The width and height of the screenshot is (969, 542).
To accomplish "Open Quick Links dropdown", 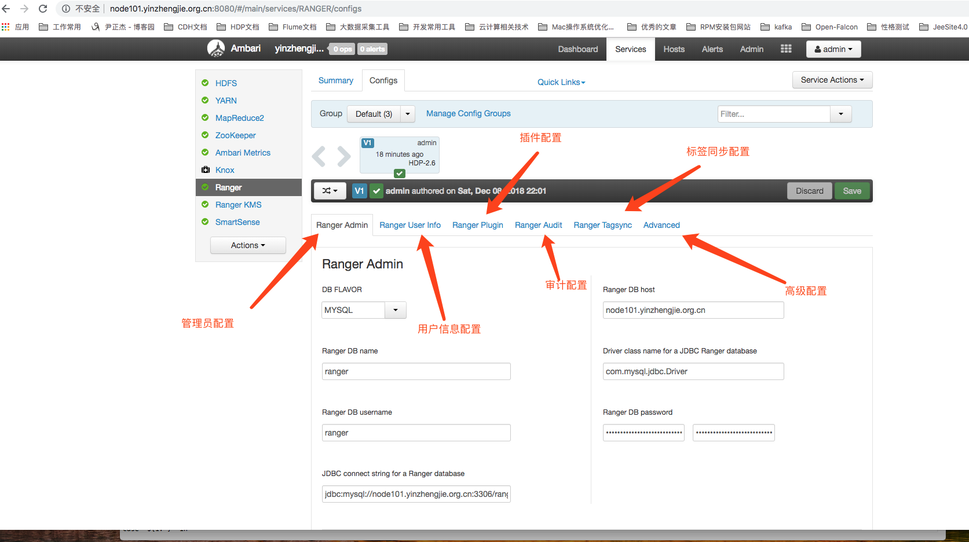I will [561, 82].
